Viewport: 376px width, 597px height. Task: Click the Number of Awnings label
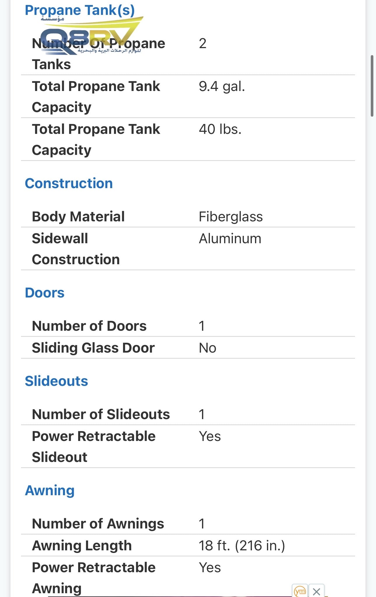coord(98,524)
